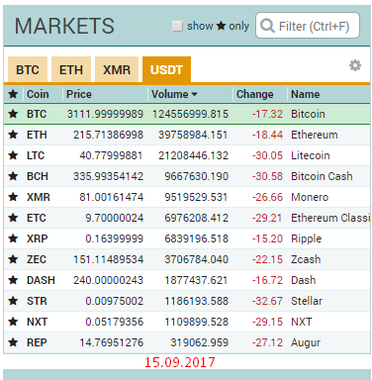
Task: Toggle the favorite star for XMR
Action: 13,197
